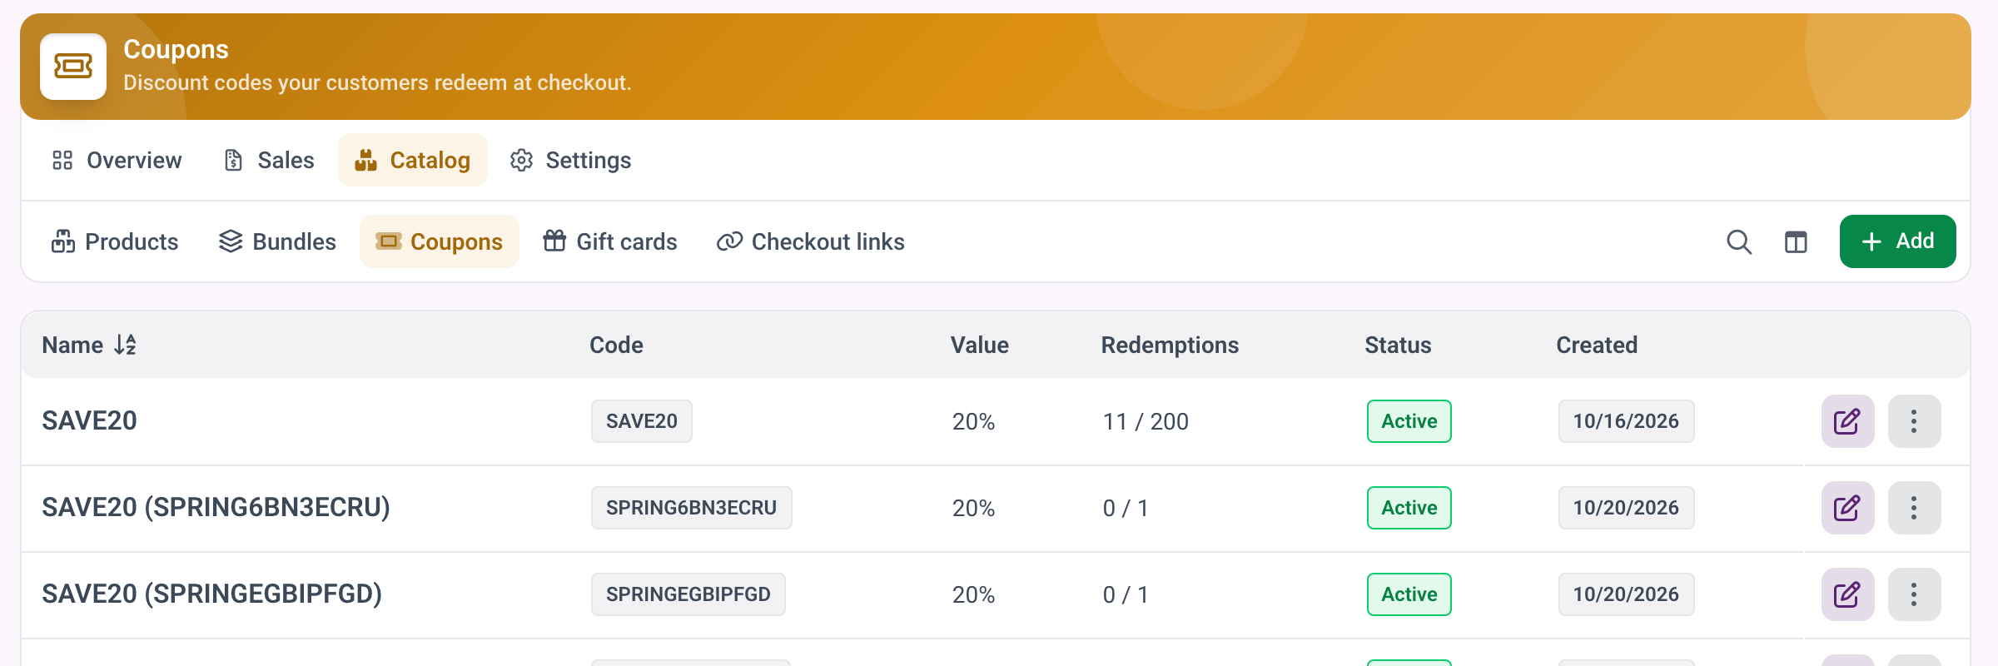The width and height of the screenshot is (1998, 666).
Task: Toggle the Name sort order icon
Action: tap(125, 345)
